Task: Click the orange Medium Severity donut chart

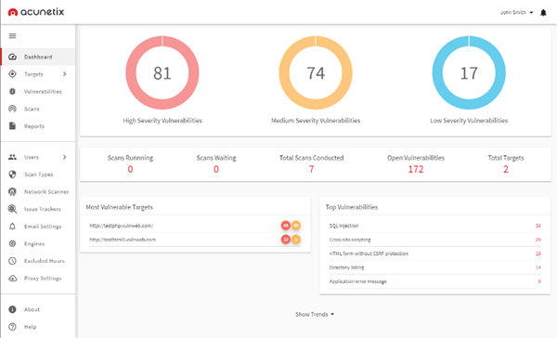Action: (x=316, y=72)
